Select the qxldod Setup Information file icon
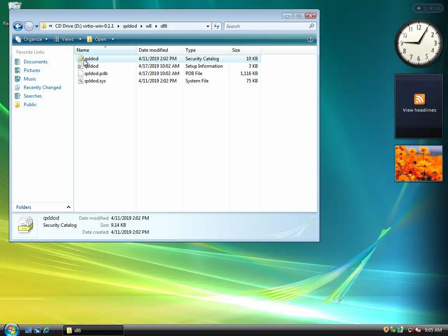 pyautogui.click(x=80, y=66)
